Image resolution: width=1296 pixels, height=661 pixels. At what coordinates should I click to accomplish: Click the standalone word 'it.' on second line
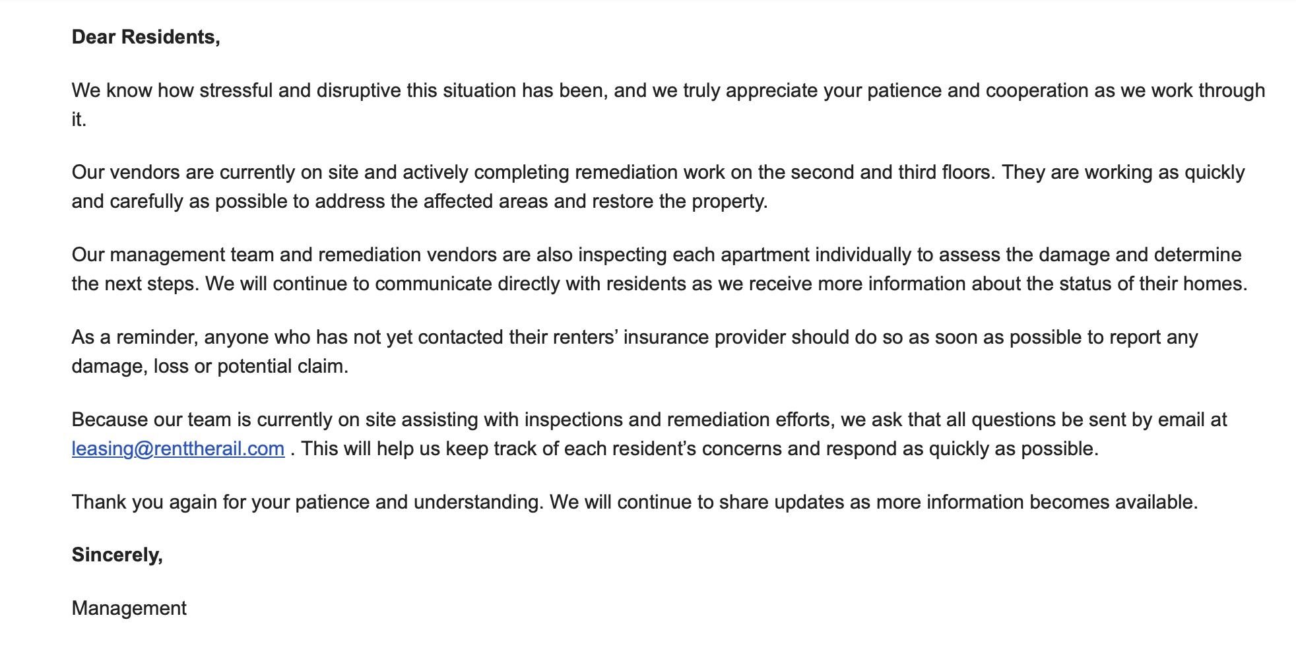(79, 119)
